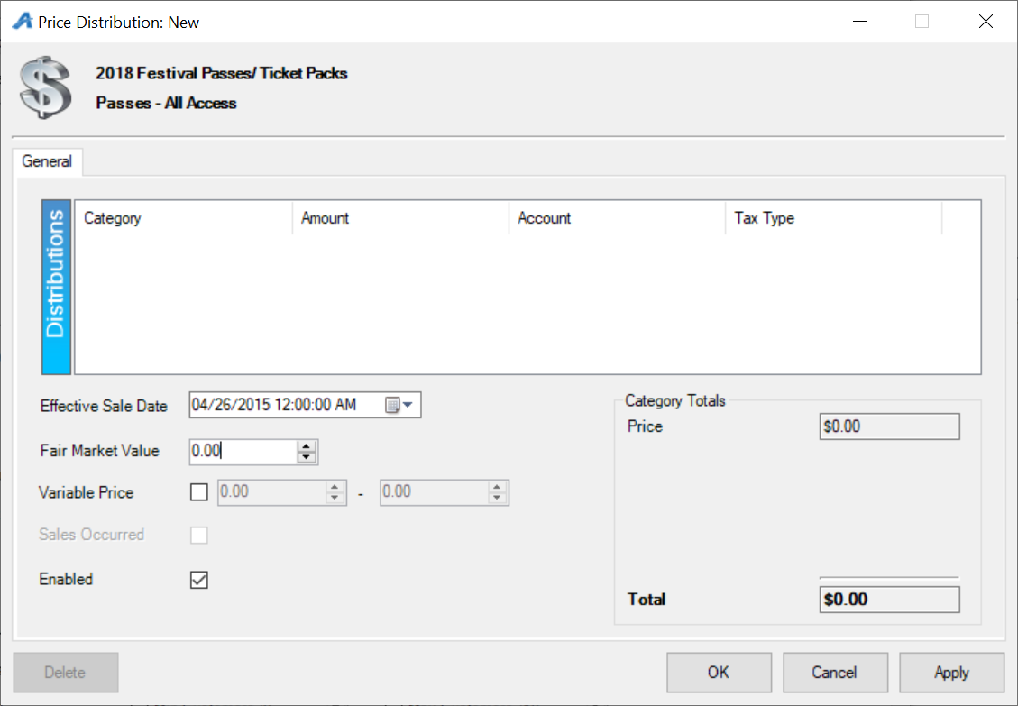Screen dimensions: 1018x706
Task: Enable the Variable Price checkbox
Action: pyautogui.click(x=199, y=492)
